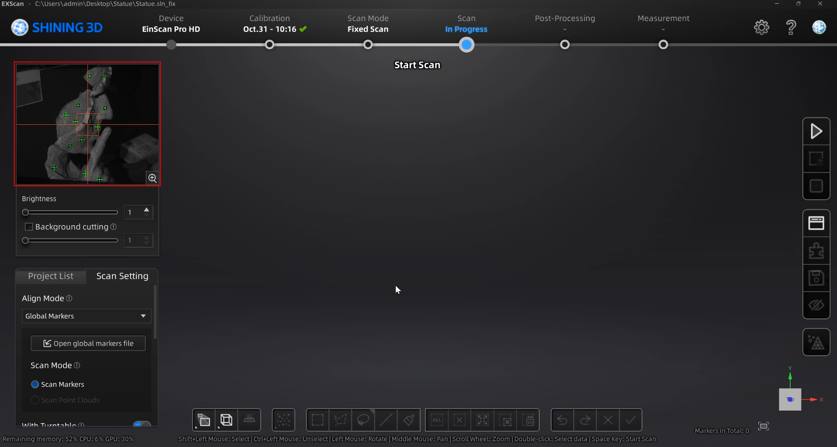837x447 pixels.
Task: Select the rectangle selection tool
Action: 317,419
